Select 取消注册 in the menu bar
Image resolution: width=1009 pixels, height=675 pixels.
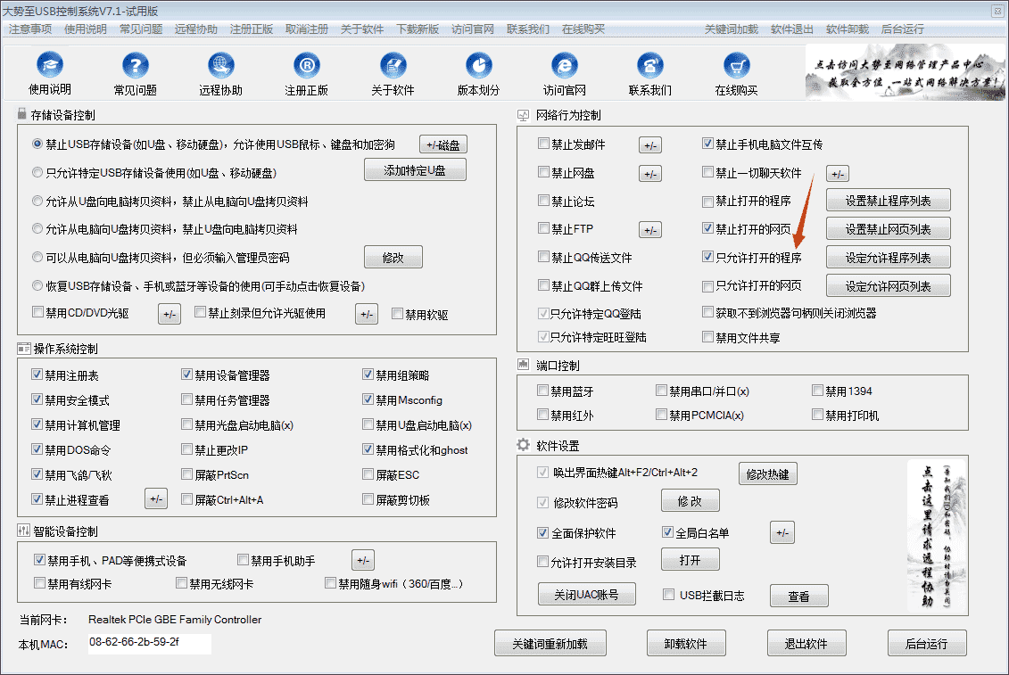click(x=307, y=29)
